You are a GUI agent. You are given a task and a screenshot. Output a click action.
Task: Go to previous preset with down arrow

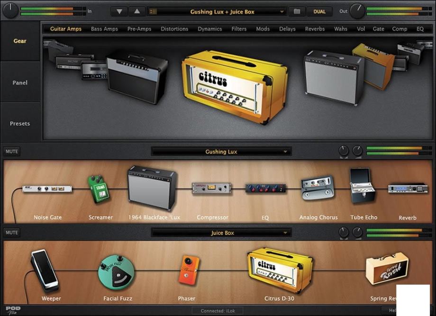(x=119, y=11)
